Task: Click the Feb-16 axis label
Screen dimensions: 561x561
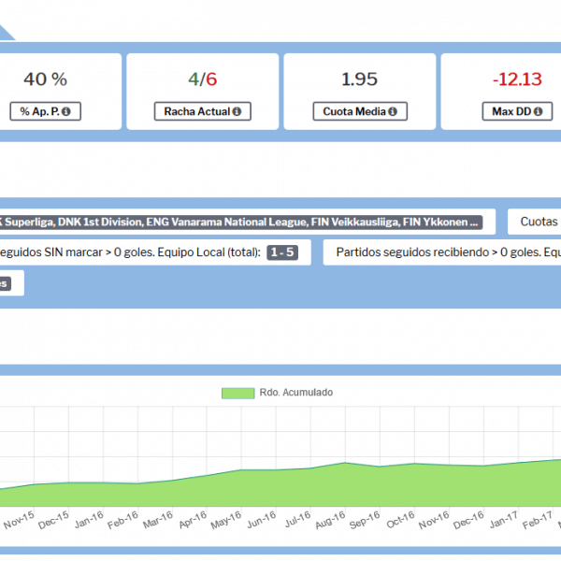Action: [x=122, y=520]
